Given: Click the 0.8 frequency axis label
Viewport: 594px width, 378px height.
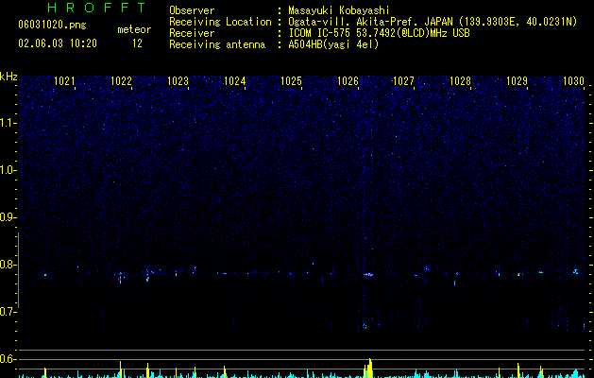Looking at the screenshot, I should coord(8,265).
